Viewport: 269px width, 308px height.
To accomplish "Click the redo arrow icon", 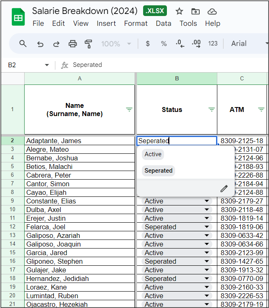I will point(56,43).
